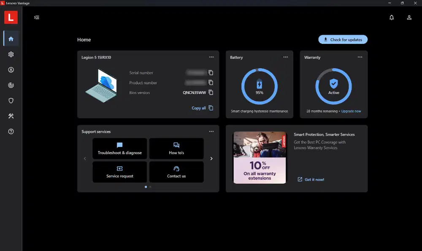422x251 pixels.
Task: Click Upgrade now warranty link
Action: point(351,111)
